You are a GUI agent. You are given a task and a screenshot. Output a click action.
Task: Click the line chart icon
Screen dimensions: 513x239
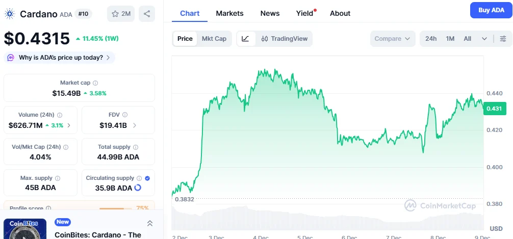tap(245, 39)
